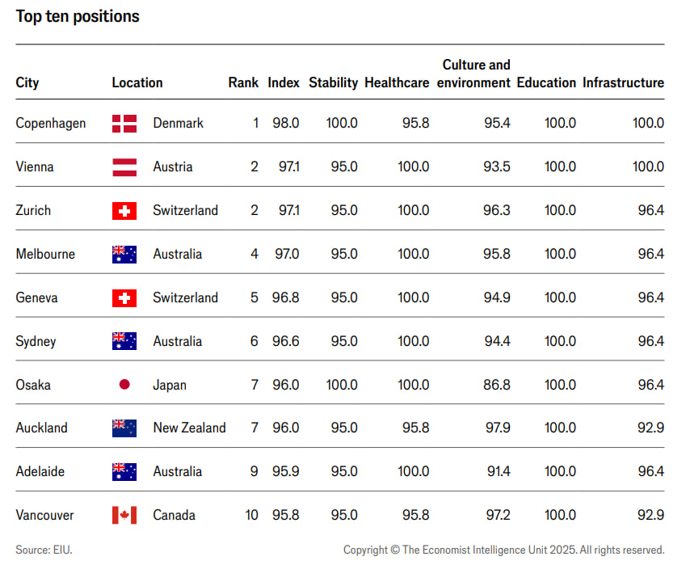
Task: Click the Austria flag icon
Action: click(124, 167)
